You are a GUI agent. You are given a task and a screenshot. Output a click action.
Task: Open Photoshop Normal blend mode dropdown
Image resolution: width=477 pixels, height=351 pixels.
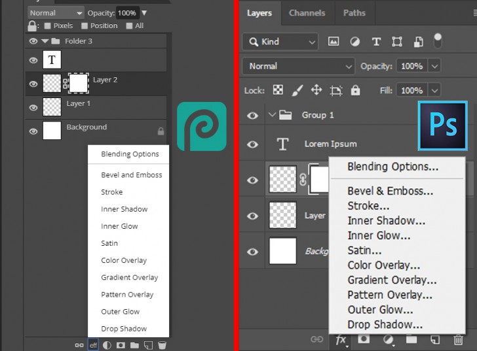[x=299, y=66]
